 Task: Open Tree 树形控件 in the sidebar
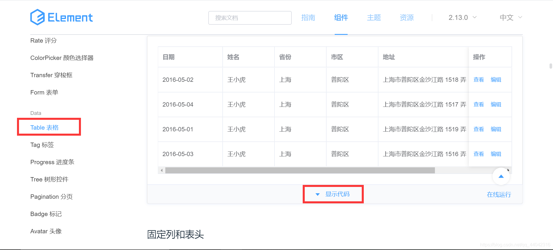tap(49, 179)
